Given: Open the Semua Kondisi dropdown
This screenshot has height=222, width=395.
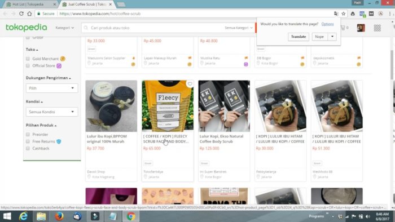Looking at the screenshot, I should pyautogui.click(x=52, y=112).
